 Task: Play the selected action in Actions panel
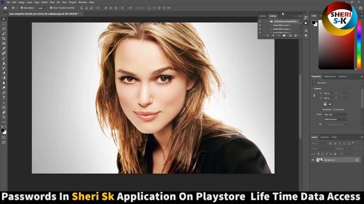coord(279,35)
